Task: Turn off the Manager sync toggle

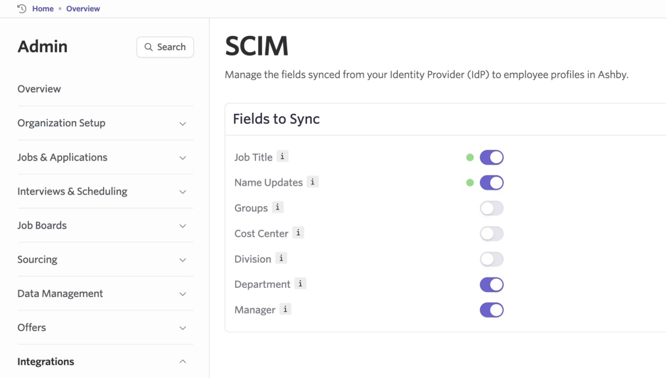Action: click(x=491, y=310)
